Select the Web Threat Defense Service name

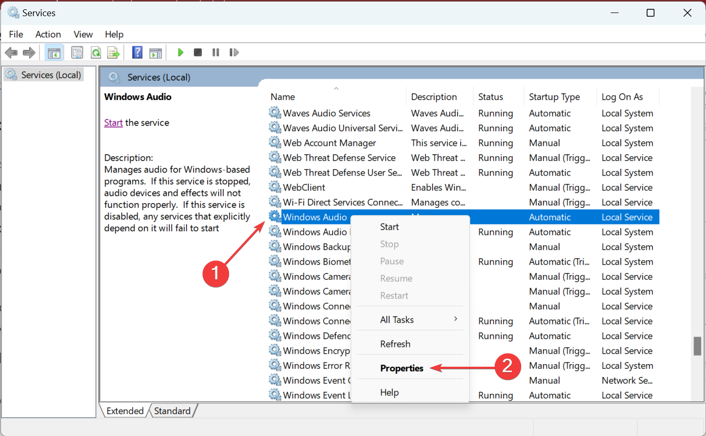[x=339, y=158]
